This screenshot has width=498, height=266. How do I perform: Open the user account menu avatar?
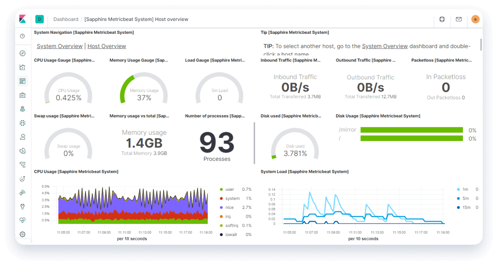[475, 19]
